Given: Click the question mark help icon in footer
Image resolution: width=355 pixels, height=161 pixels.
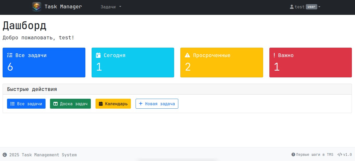Looking at the screenshot, I should (294, 154).
